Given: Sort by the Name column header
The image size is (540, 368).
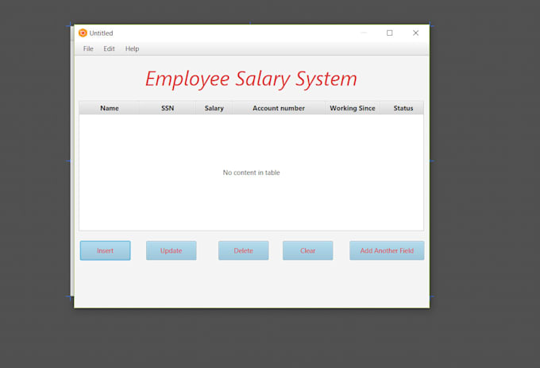Looking at the screenshot, I should point(109,108).
